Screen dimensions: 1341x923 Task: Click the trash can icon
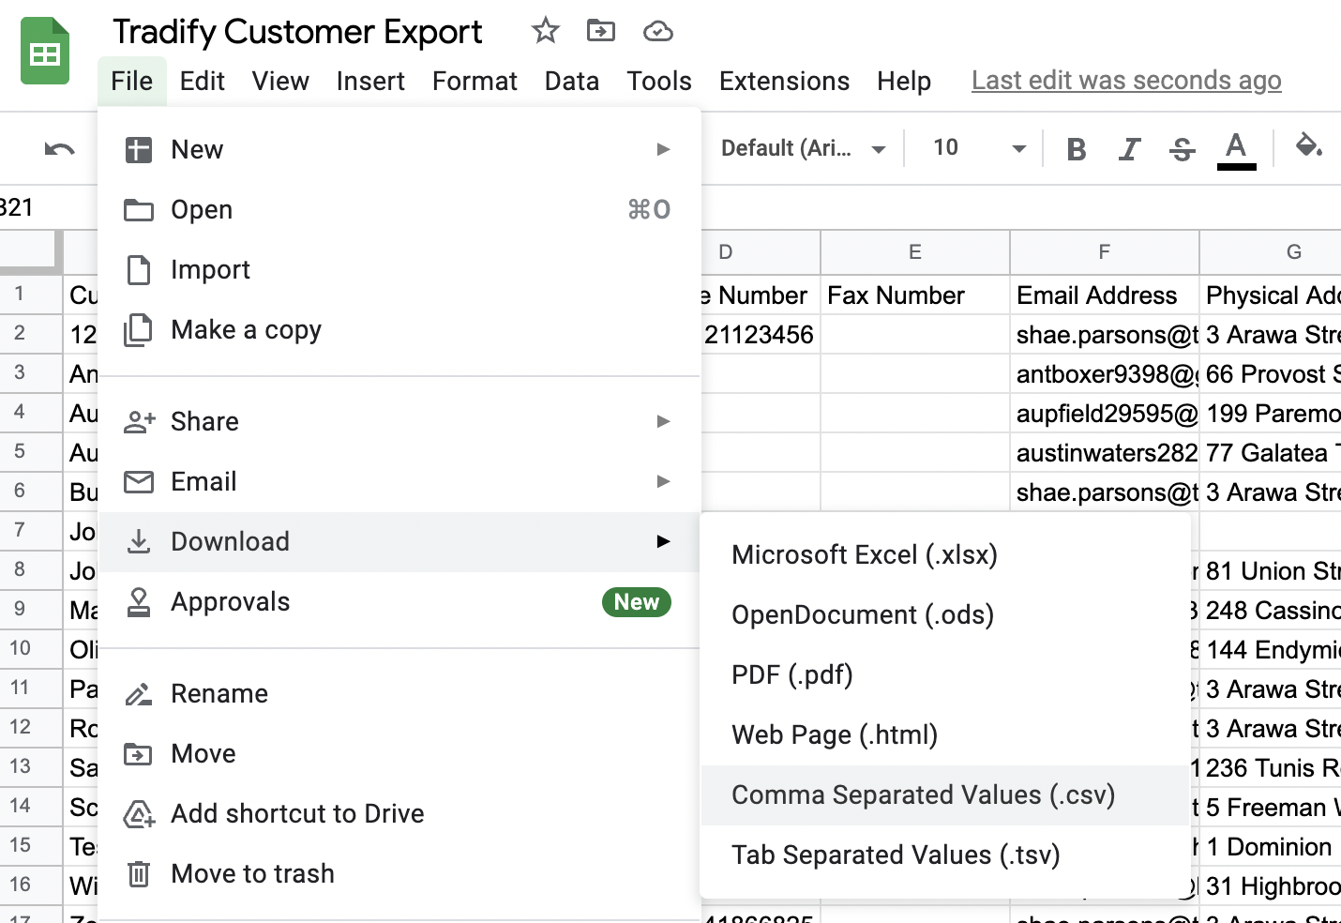[x=139, y=874]
